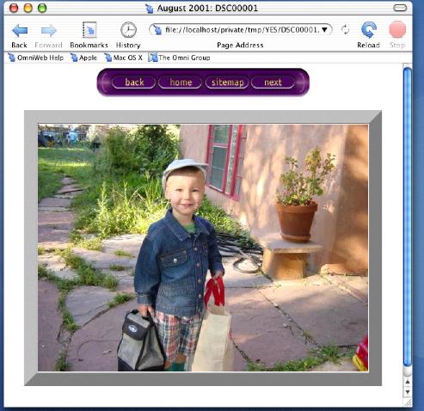This screenshot has width=424, height=411.
Task: Expand the Page Address dropdown arrow
Action: [324, 29]
